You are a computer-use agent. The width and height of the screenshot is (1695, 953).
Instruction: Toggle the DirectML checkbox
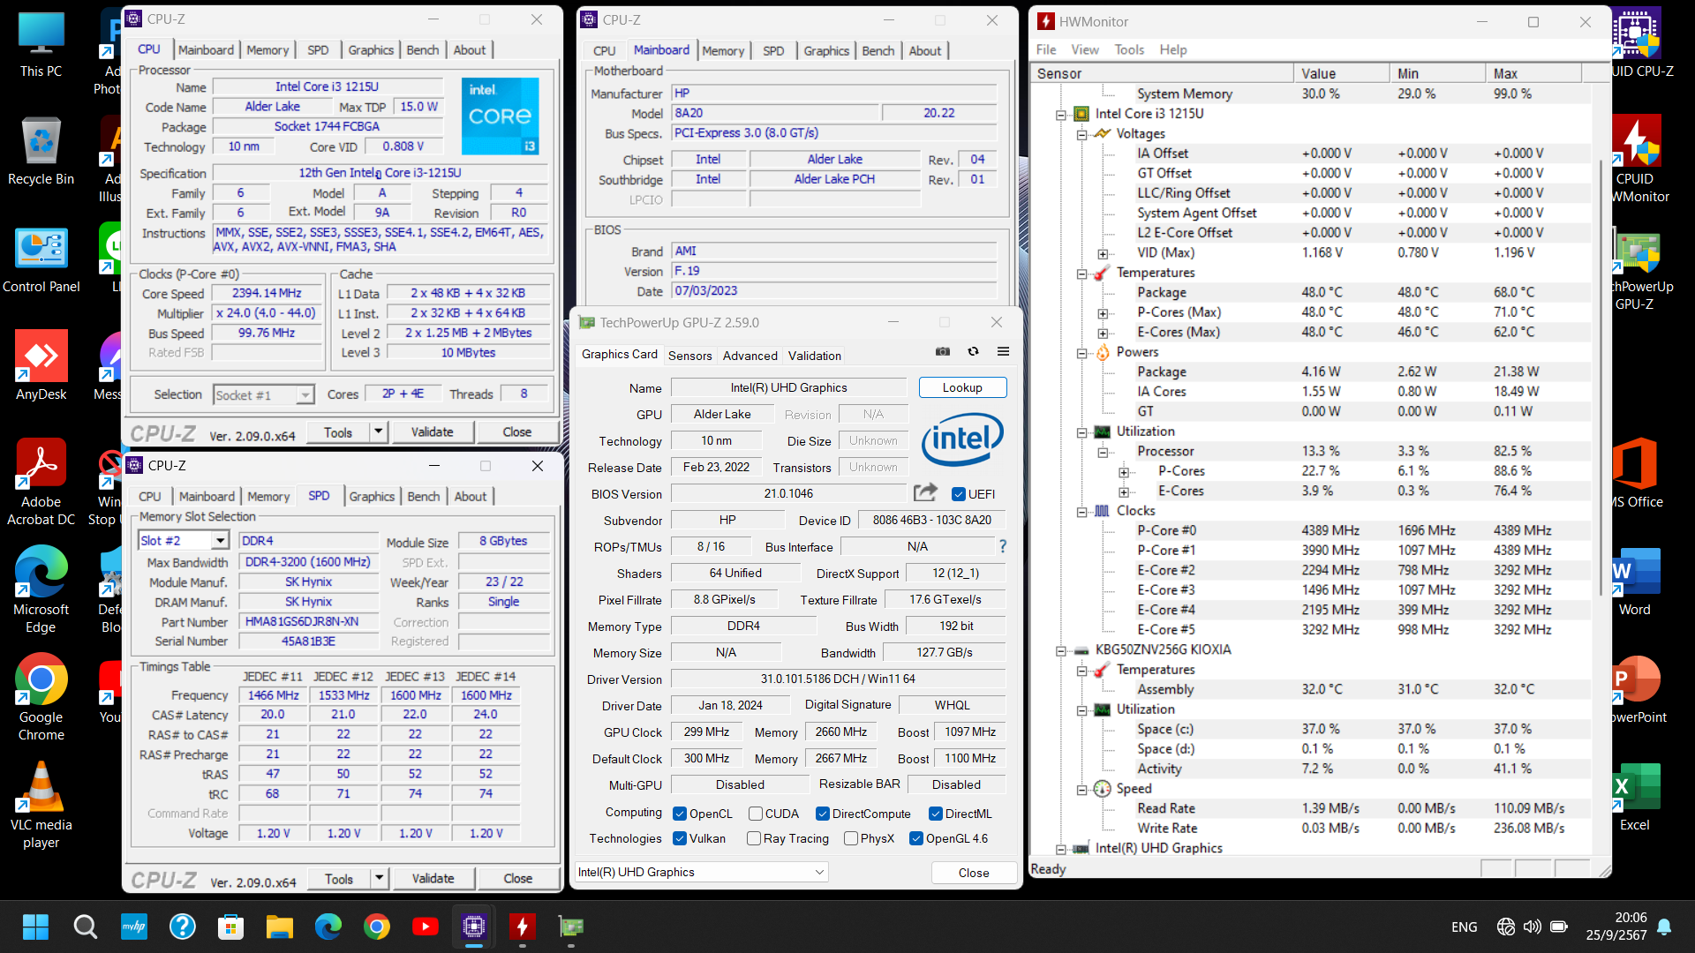936,814
